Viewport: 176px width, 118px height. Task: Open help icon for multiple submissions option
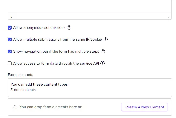(106, 39)
